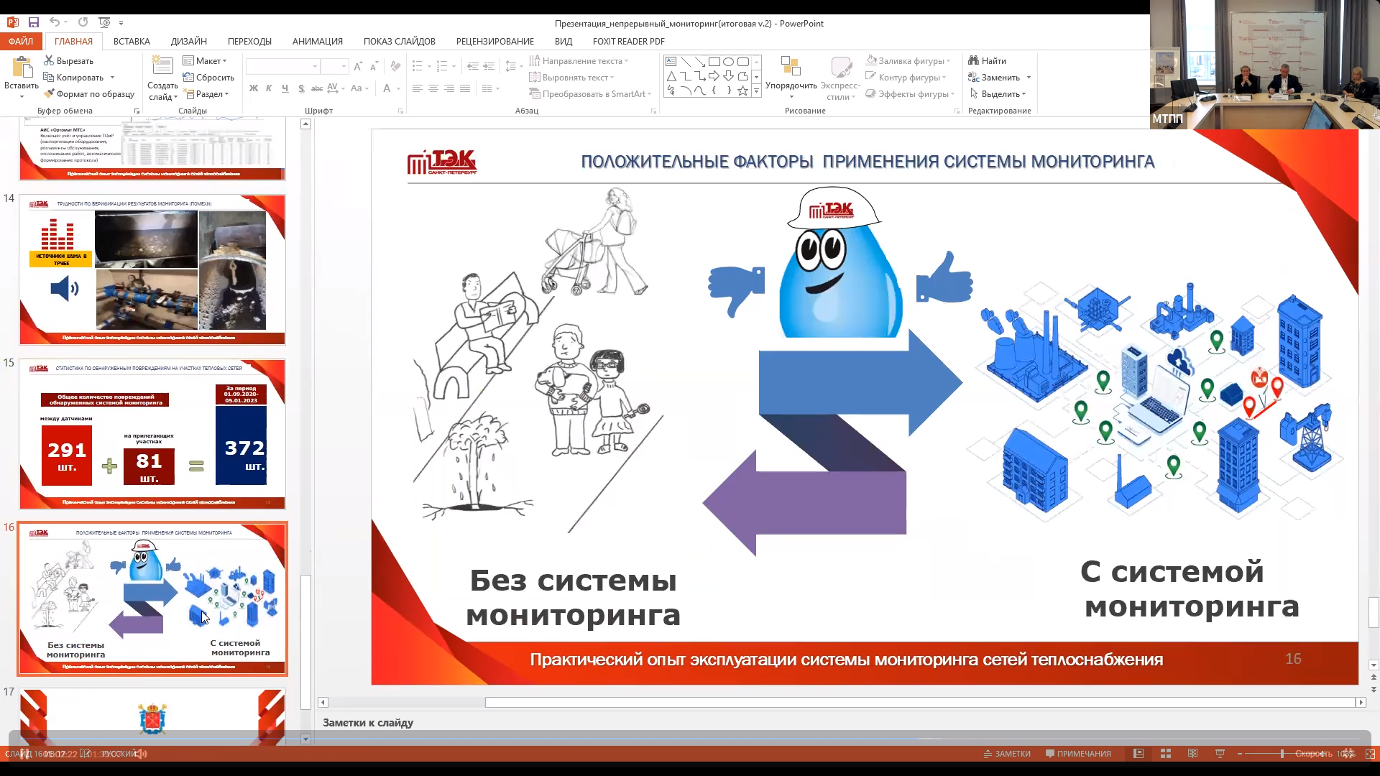This screenshot has height=776, width=1380.
Task: Click the ЗАМЕТКИ (Notes) status bar button
Action: coord(1006,753)
